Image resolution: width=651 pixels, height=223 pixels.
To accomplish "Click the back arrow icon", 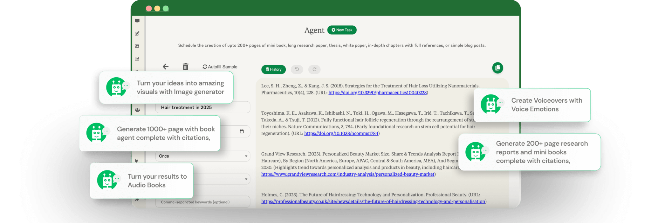I will [166, 67].
